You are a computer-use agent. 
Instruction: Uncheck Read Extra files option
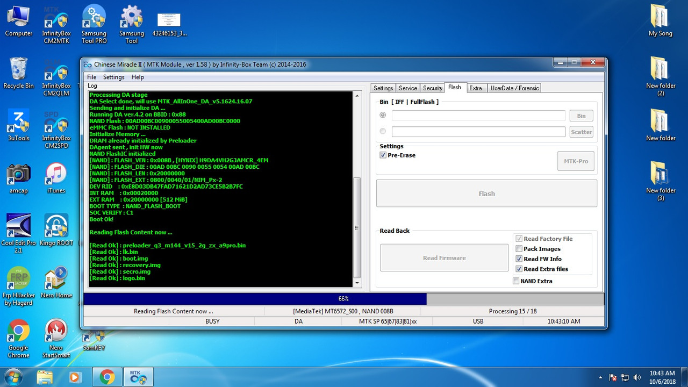pos(519,269)
